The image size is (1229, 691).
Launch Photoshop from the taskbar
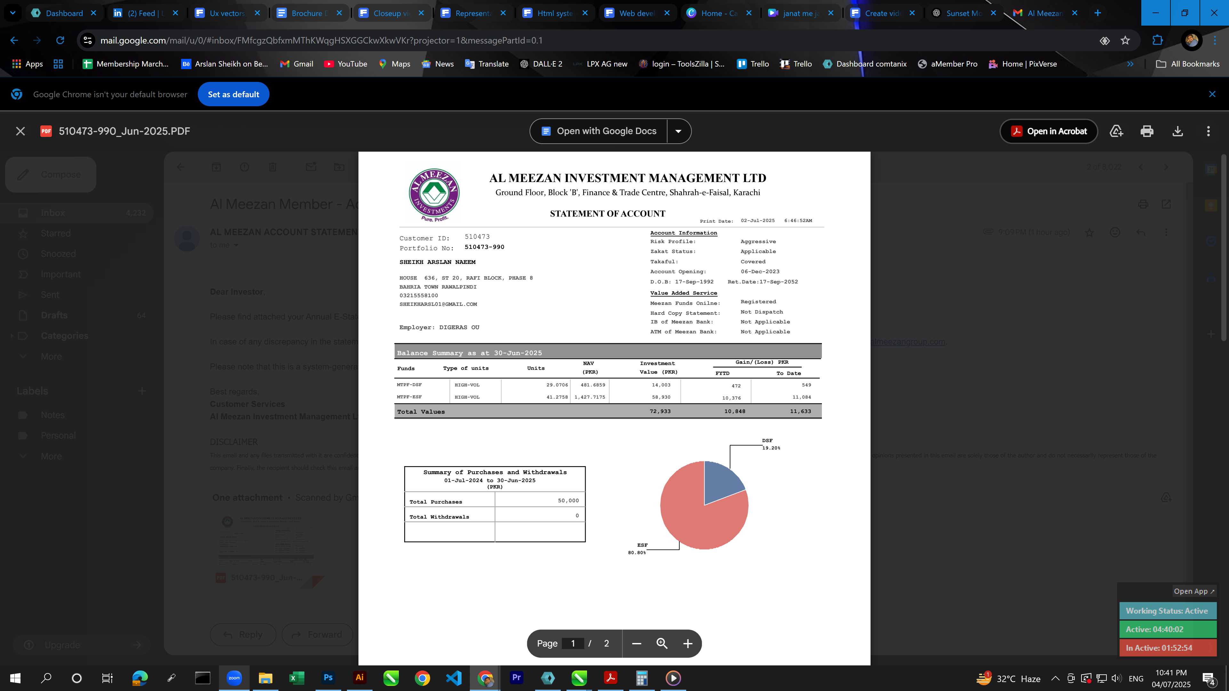click(x=328, y=678)
